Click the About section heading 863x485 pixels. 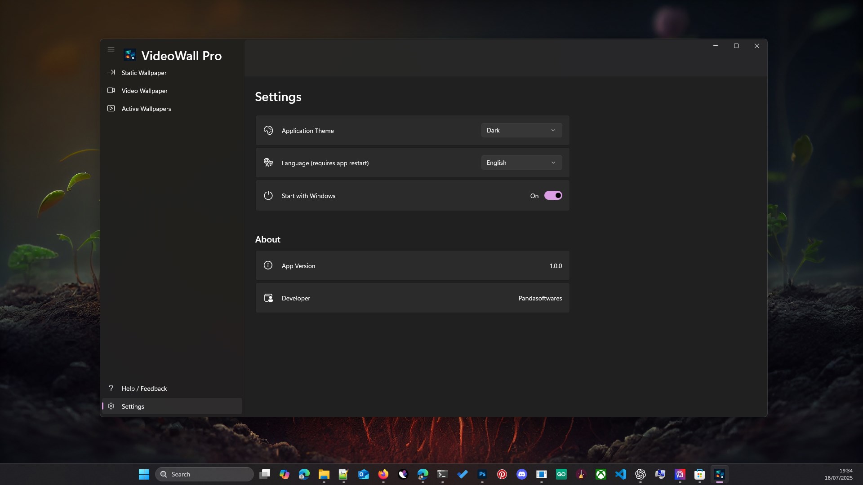coord(268,239)
